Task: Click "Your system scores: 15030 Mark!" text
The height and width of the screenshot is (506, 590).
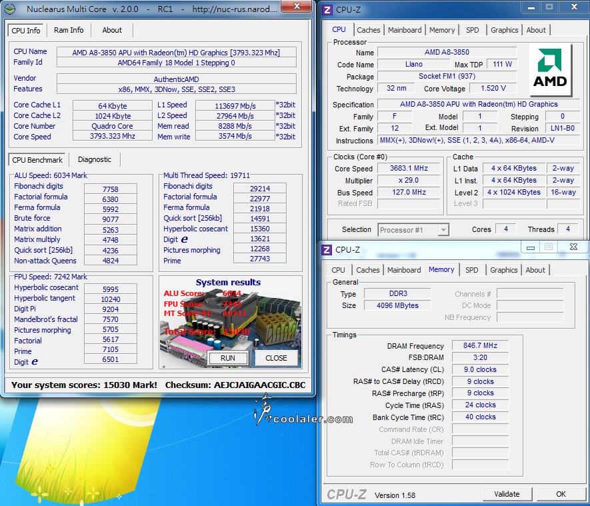Action: point(84,385)
